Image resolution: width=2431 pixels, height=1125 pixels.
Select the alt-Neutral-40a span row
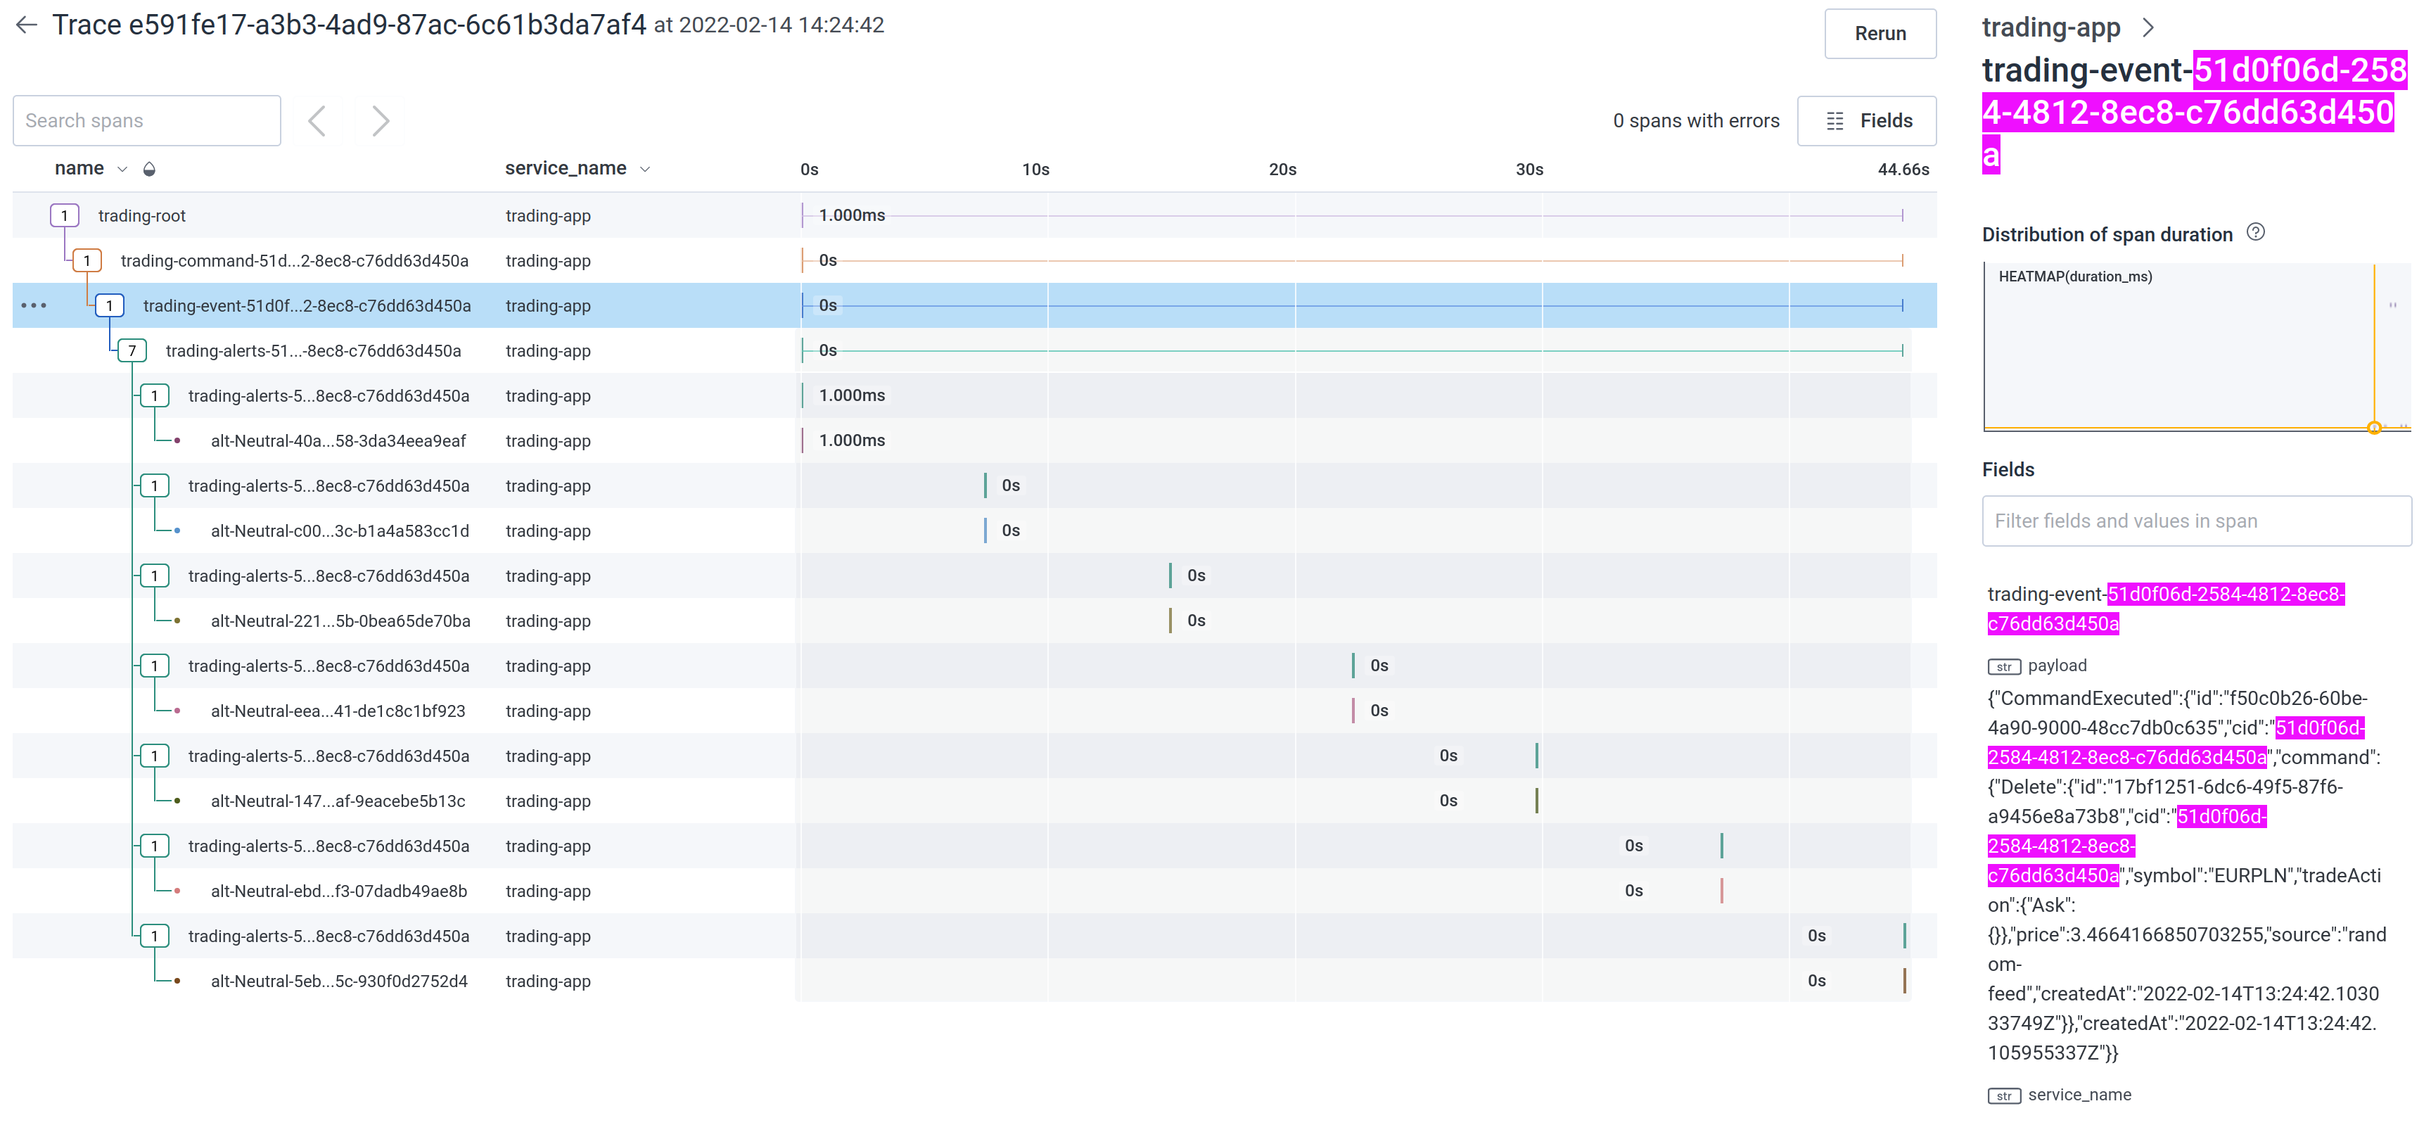[338, 440]
